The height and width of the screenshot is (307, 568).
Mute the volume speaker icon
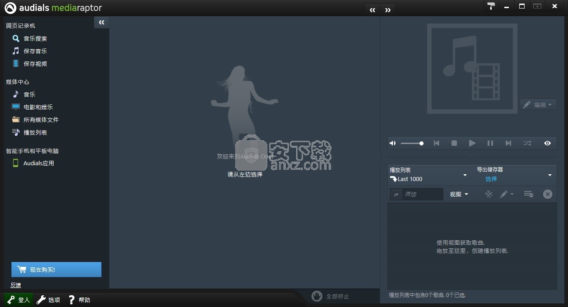393,143
